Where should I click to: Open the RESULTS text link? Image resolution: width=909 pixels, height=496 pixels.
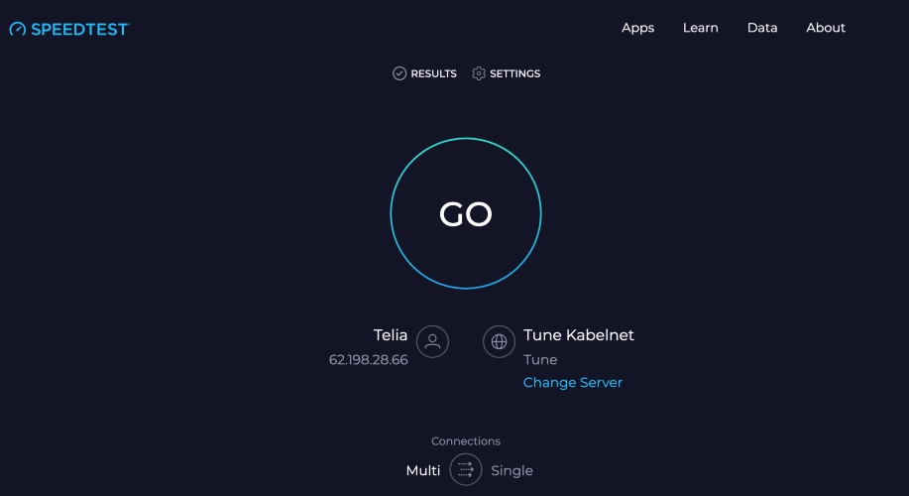click(433, 73)
